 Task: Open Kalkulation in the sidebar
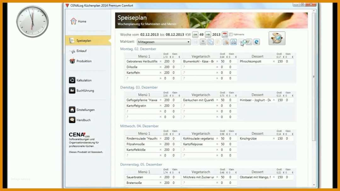coord(80,80)
